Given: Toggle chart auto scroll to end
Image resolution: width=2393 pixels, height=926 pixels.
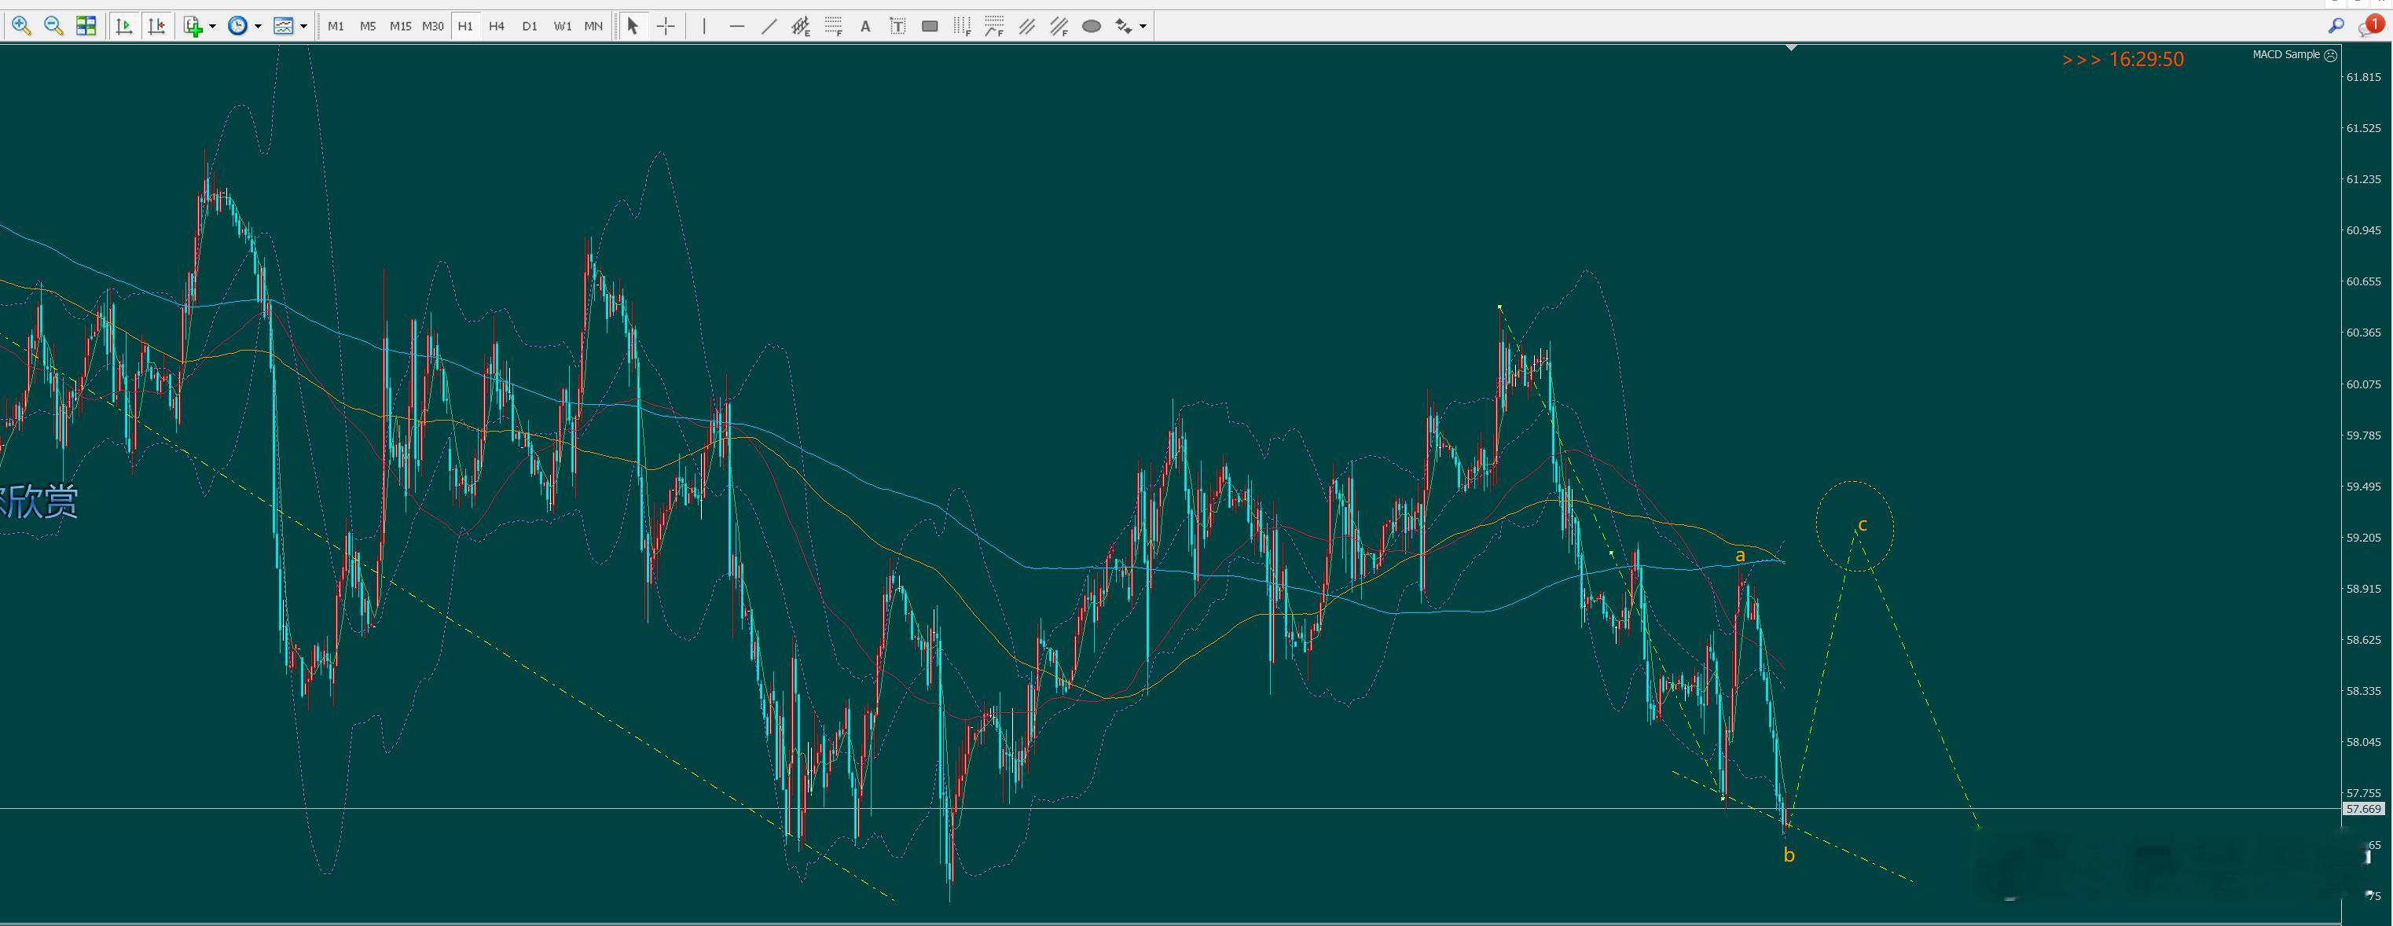Looking at the screenshot, I should click(123, 26).
